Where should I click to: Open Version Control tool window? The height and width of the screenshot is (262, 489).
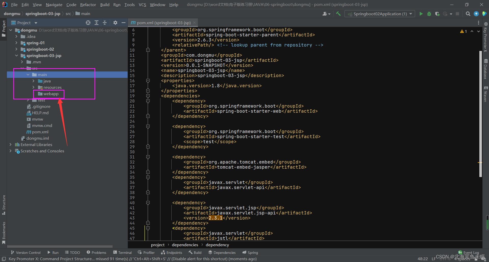[26, 252]
